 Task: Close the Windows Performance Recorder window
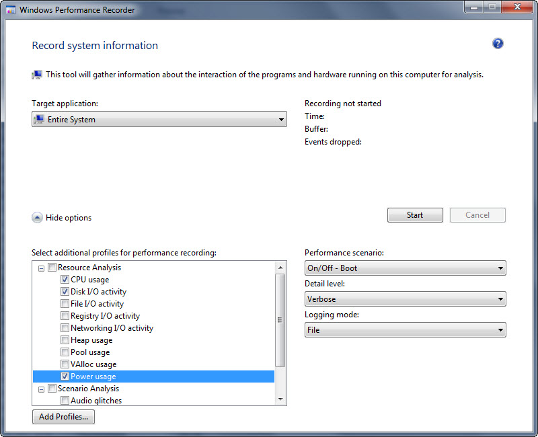click(x=517, y=7)
